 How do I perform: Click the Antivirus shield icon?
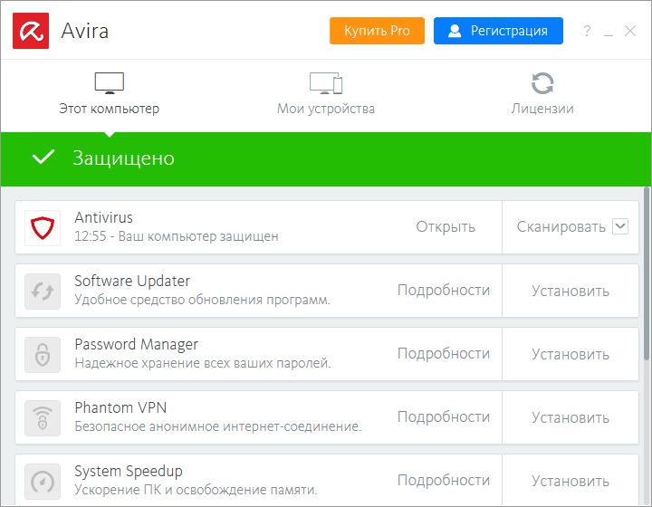click(x=43, y=228)
